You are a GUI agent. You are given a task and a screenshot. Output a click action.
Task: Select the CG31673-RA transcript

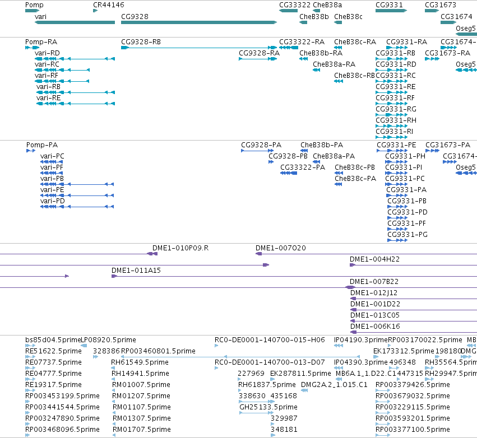(x=432, y=59)
